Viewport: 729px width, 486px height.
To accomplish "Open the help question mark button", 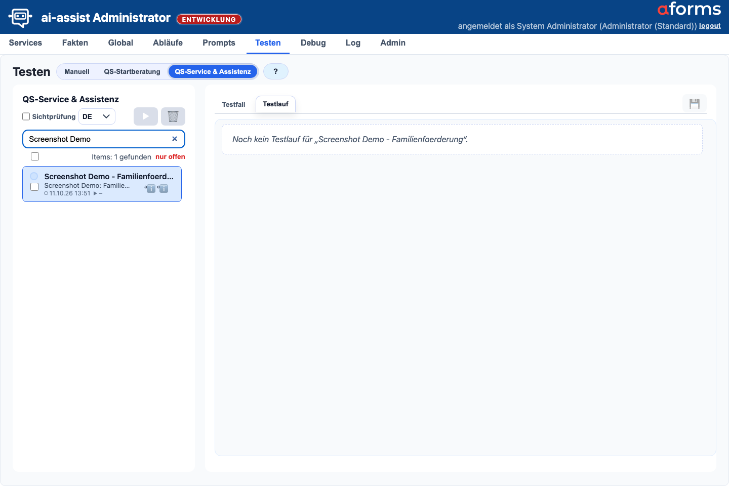I will (x=276, y=71).
